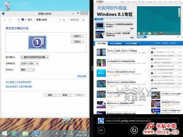Click the Screen Resolution window title icon
Screen dimensions: 183x137
3,14
